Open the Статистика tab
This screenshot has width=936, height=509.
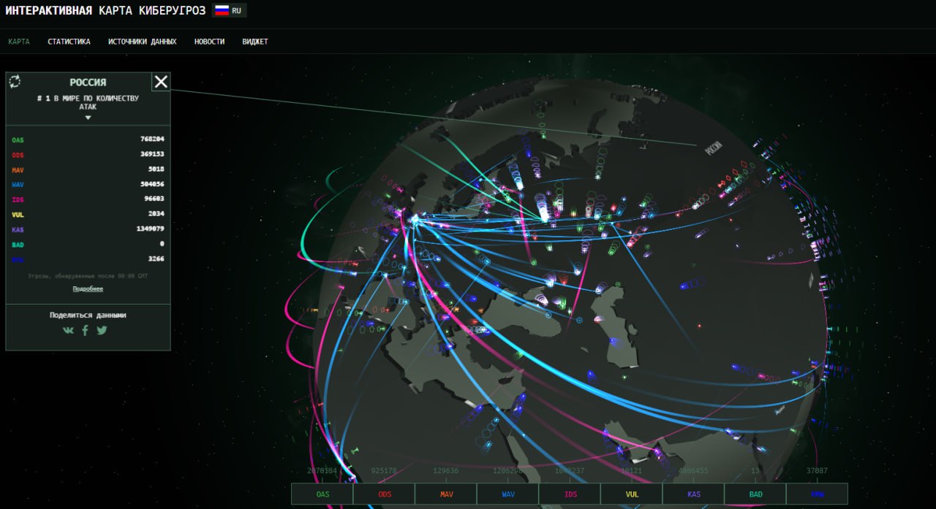[69, 42]
